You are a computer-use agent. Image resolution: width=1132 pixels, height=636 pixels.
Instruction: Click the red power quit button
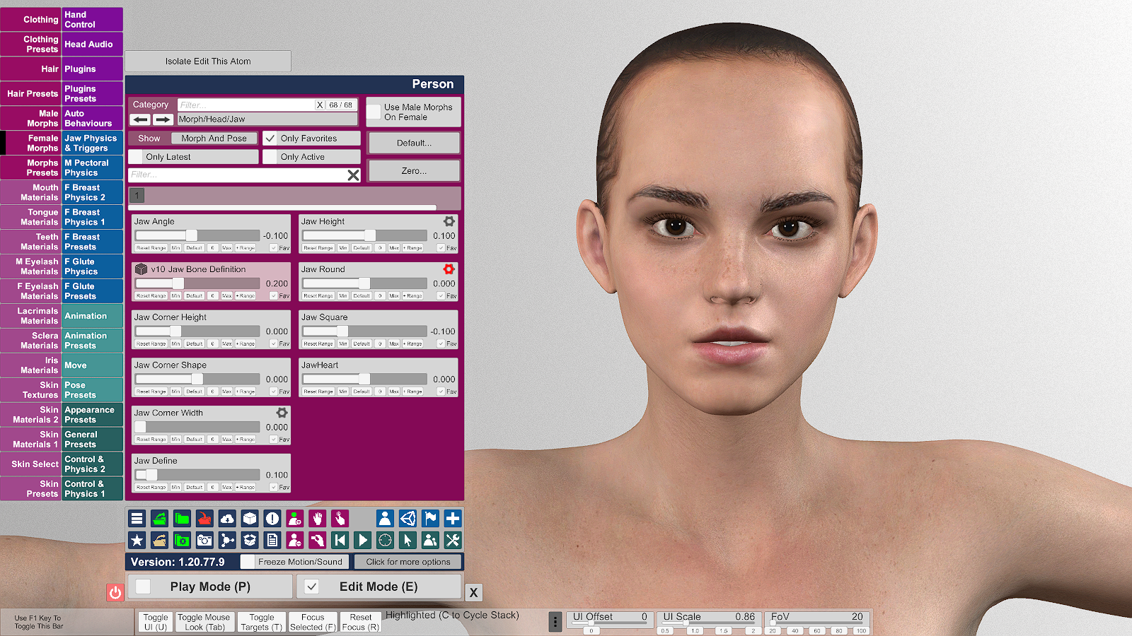[x=115, y=592]
